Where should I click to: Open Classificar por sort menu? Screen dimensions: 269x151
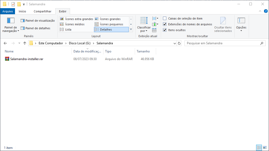144,25
